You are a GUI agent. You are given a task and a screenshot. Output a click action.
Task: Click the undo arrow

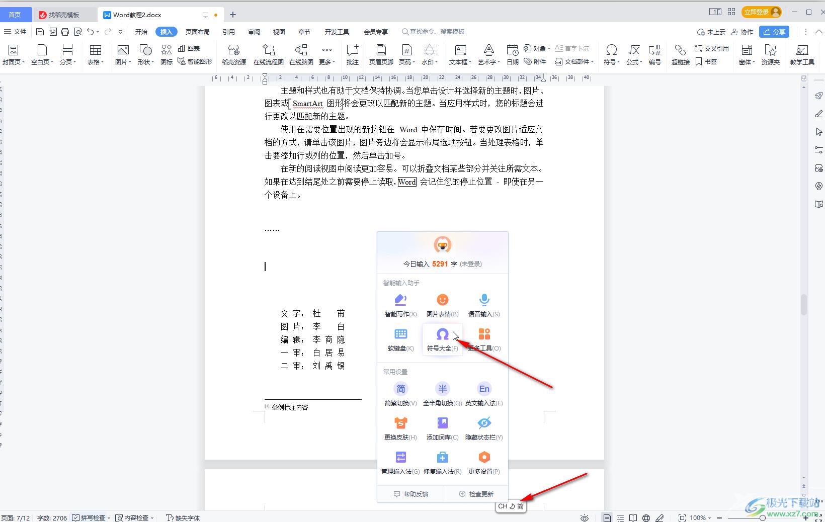tap(90, 32)
